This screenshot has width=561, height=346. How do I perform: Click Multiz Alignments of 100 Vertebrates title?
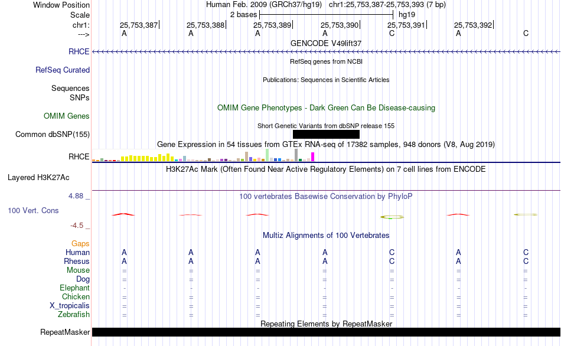click(x=326, y=236)
